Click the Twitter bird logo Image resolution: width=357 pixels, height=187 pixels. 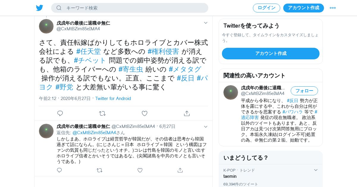(x=40, y=8)
